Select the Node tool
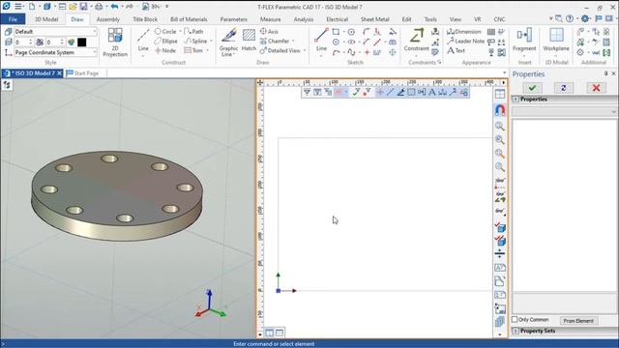Image resolution: width=619 pixels, height=348 pixels. coord(165,50)
